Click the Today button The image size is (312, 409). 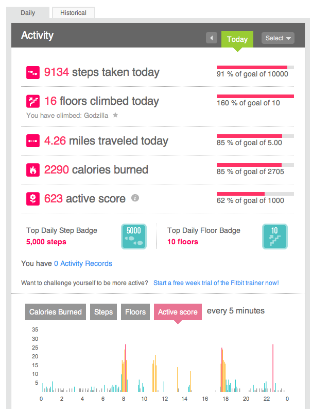click(237, 39)
